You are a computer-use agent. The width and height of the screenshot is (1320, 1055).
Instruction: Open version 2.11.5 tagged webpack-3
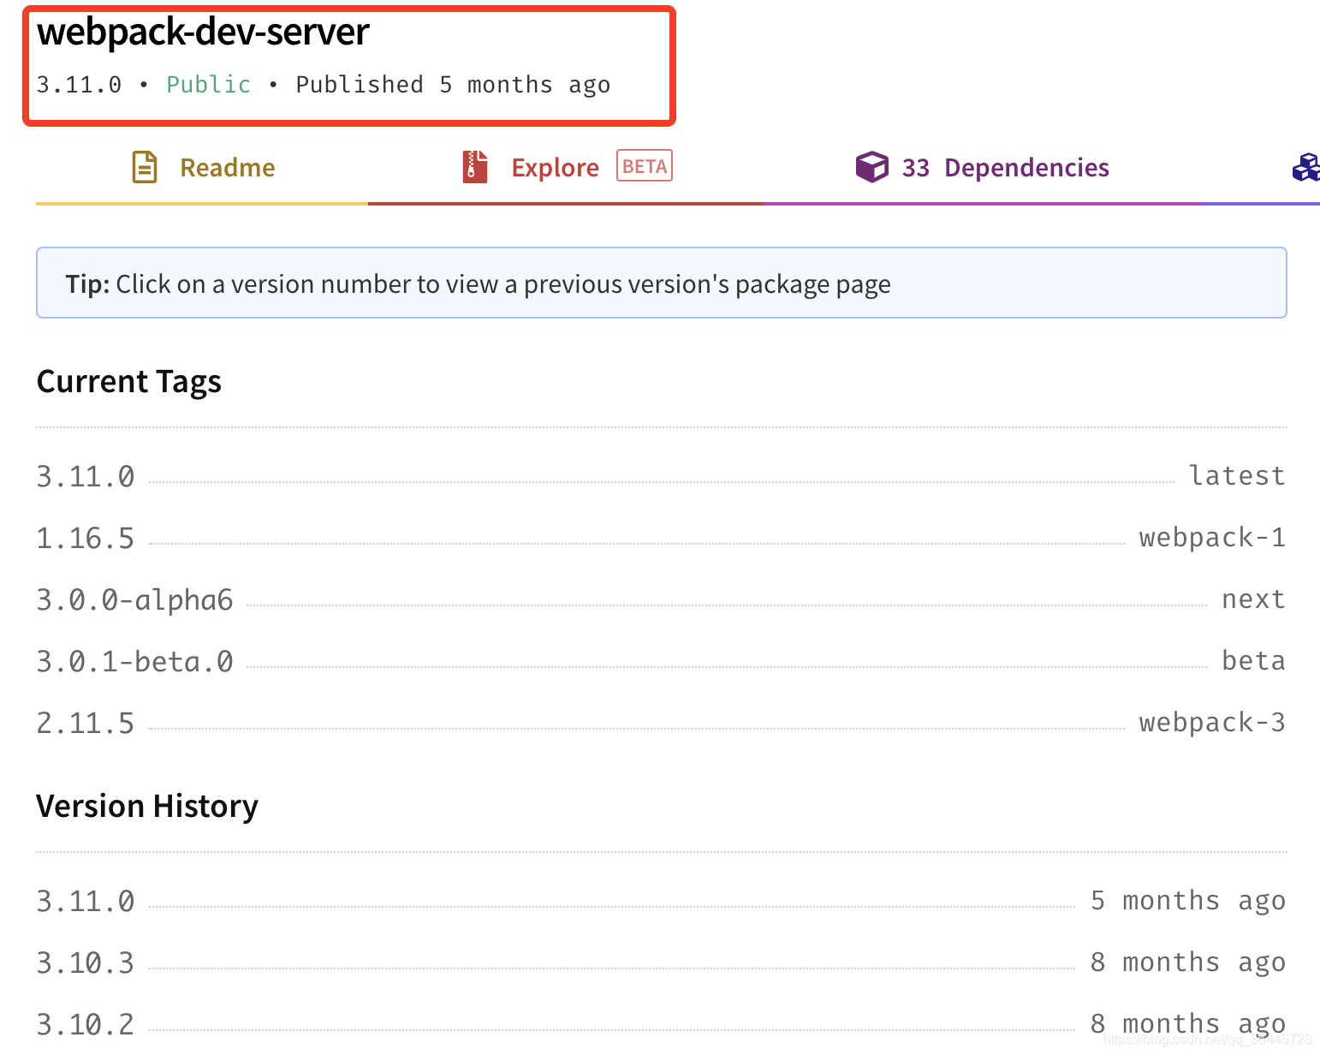coord(86,723)
